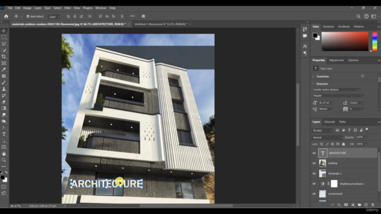Open the layer Kind filter dropdown
The image size is (381, 214).
[x=322, y=131]
